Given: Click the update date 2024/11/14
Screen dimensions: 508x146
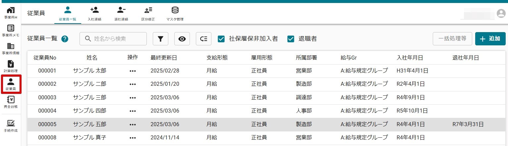Looking at the screenshot, I should pyautogui.click(x=165, y=138).
